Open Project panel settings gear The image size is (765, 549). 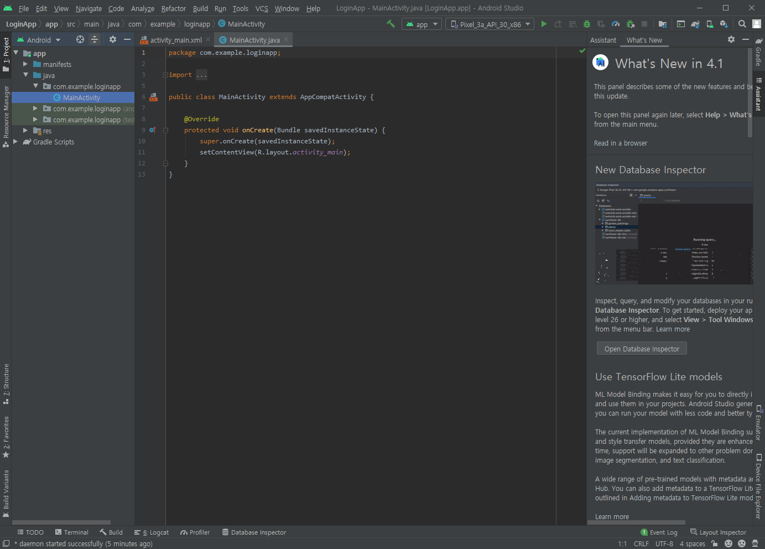tap(113, 39)
